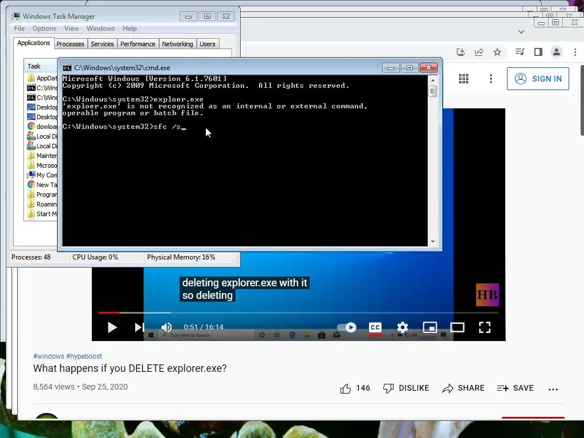The height and width of the screenshot is (438, 584).
Task: Click Physical Memory status entry
Action: pyautogui.click(x=181, y=257)
